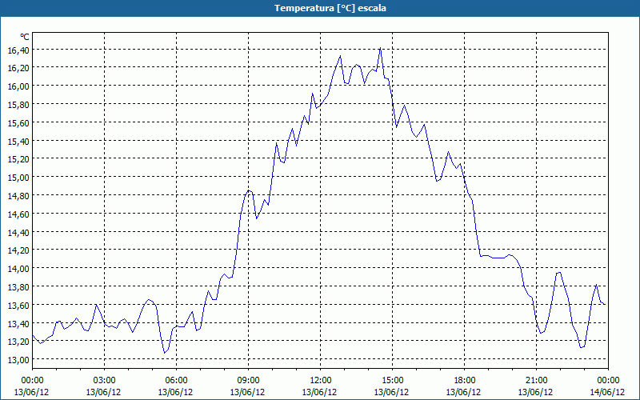The height and width of the screenshot is (400, 640).
Task: Select the 13,60 axis value
Action: [18, 306]
